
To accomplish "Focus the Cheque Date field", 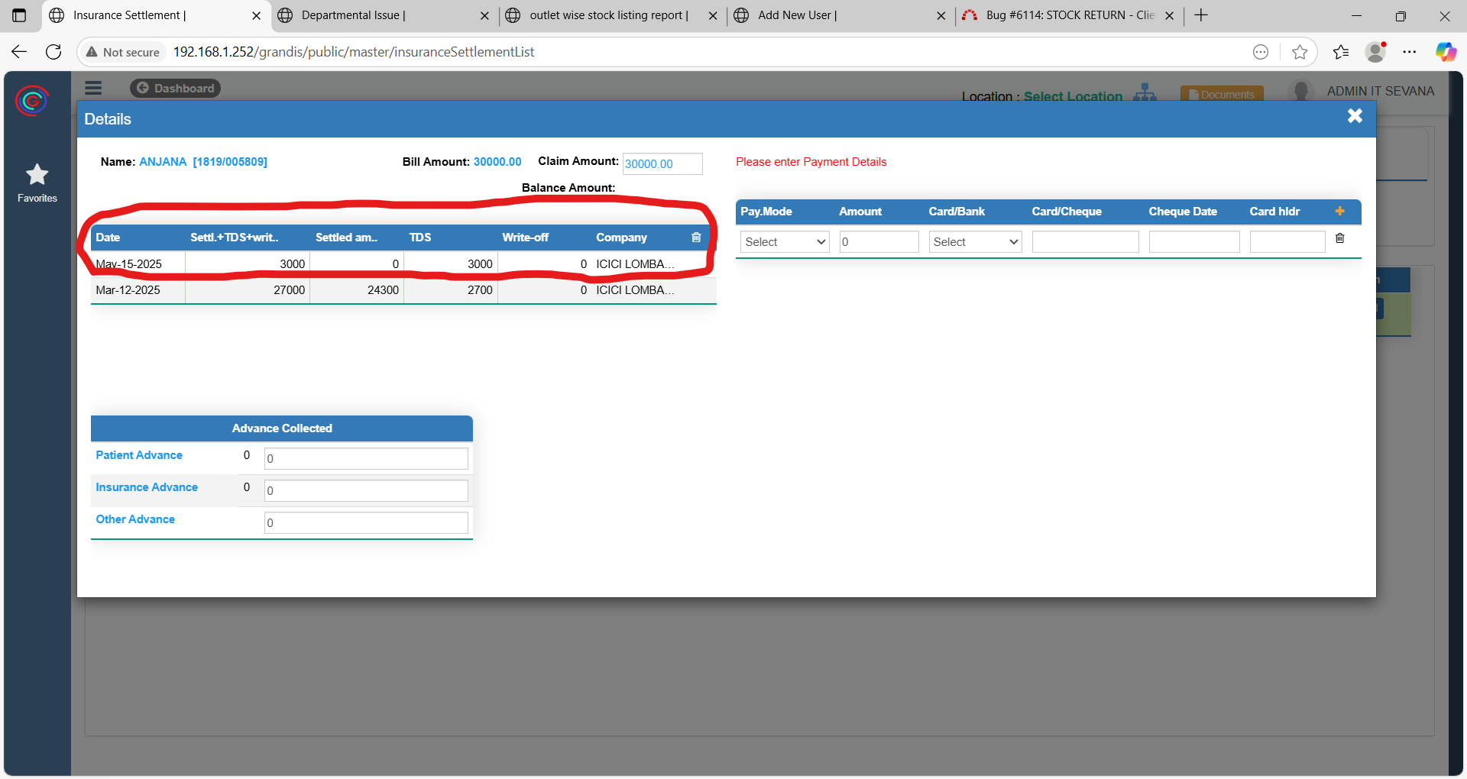I will coord(1193,242).
